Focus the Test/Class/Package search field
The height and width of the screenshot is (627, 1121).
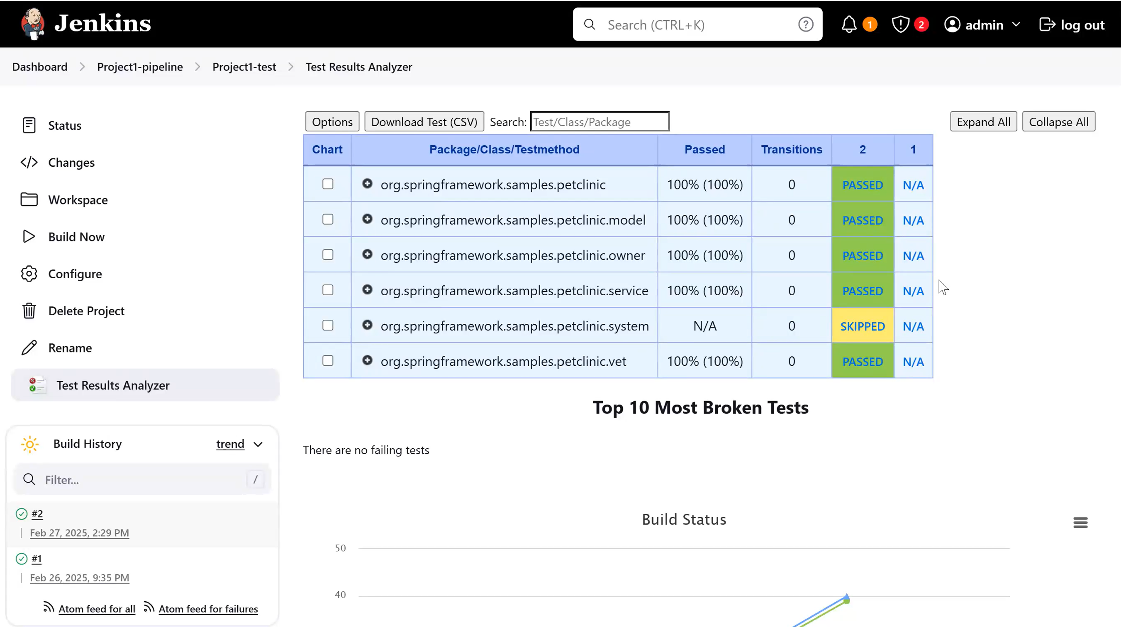(x=599, y=122)
